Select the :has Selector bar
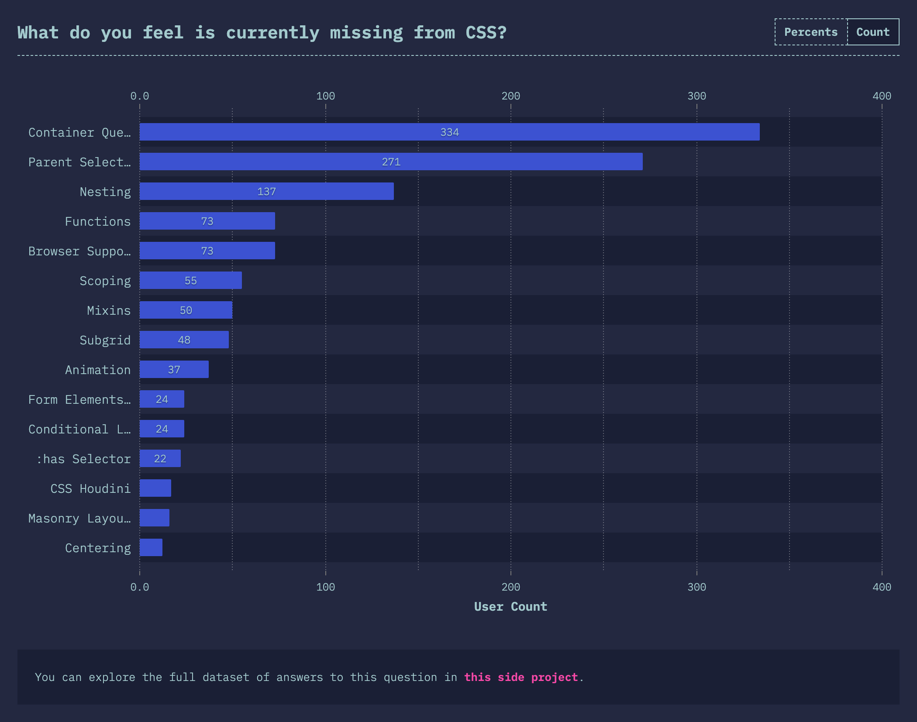Viewport: 917px width, 722px height. [x=160, y=459]
